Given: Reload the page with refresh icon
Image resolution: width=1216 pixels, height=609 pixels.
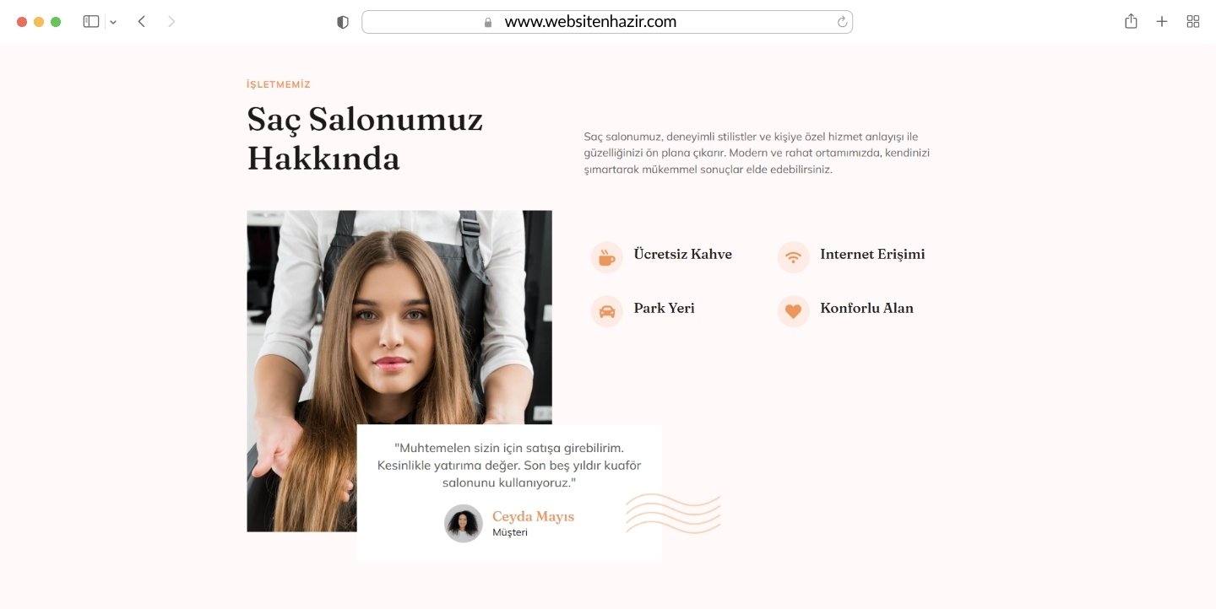Looking at the screenshot, I should pyautogui.click(x=842, y=22).
